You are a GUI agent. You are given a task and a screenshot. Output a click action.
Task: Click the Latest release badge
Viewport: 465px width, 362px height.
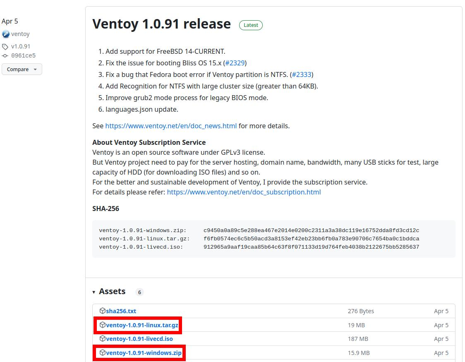coord(251,25)
